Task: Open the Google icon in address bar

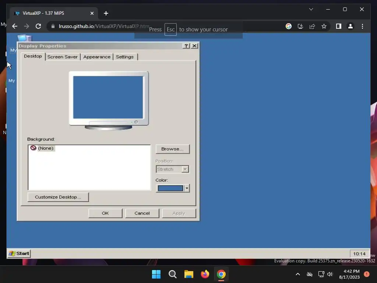Action: pos(289,26)
